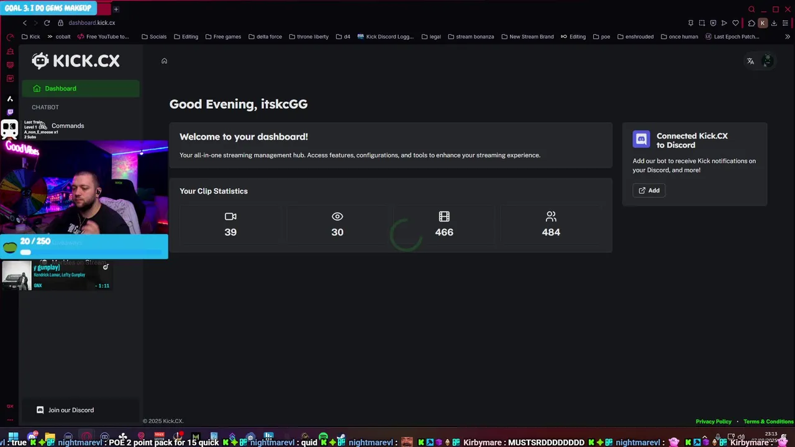The height and width of the screenshot is (447, 795).
Task: Click the dashboard.kick.cx address bar
Action: 92,23
